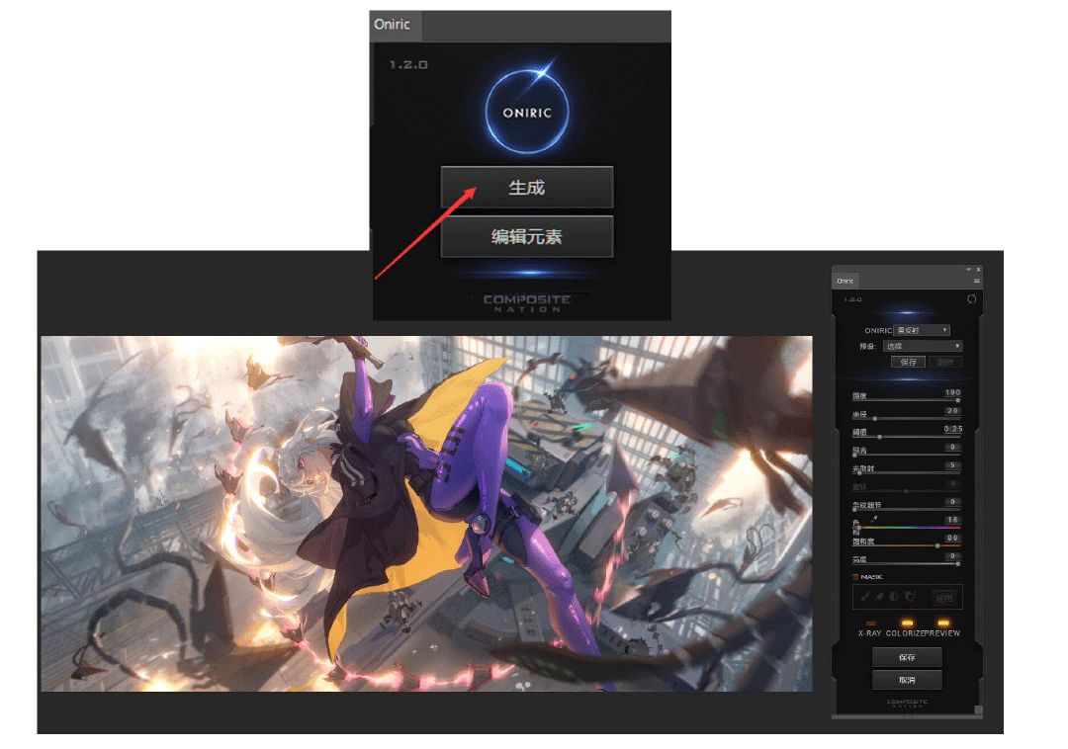The image size is (1068, 749).
Task: Click the circular reset icon beside version 1.2.0
Action: pos(972,299)
